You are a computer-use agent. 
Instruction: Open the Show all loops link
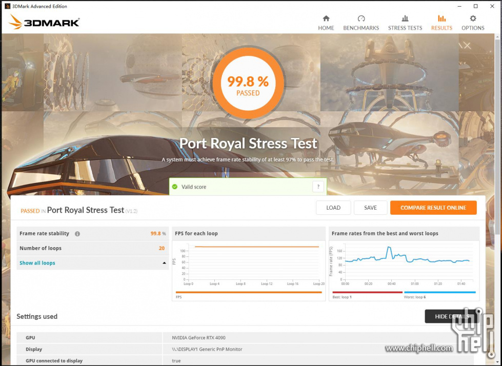pyautogui.click(x=37, y=263)
